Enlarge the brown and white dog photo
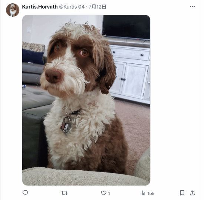Screen dimensions: 204x200 (x=86, y=100)
